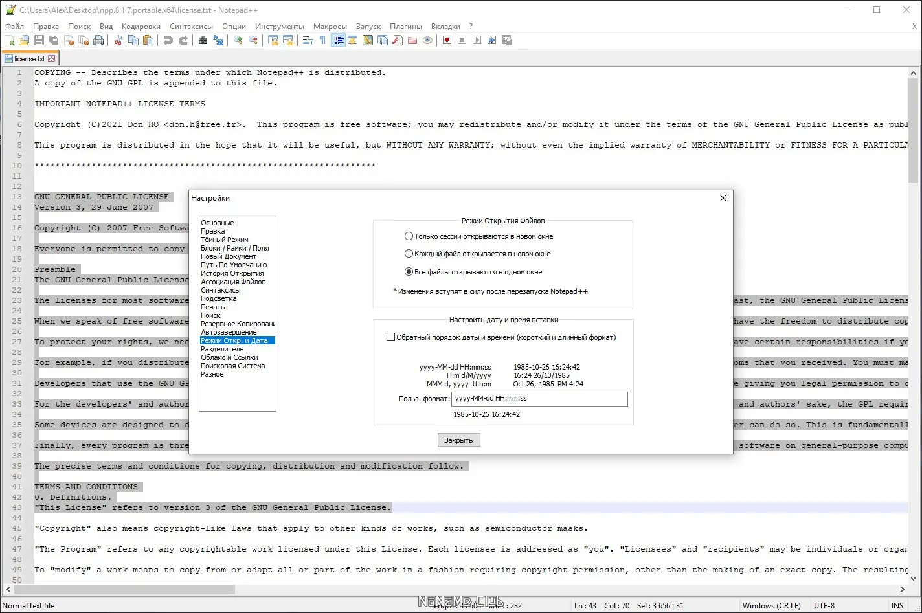Print the document using the printer icon
The height and width of the screenshot is (613, 922).
pos(98,40)
